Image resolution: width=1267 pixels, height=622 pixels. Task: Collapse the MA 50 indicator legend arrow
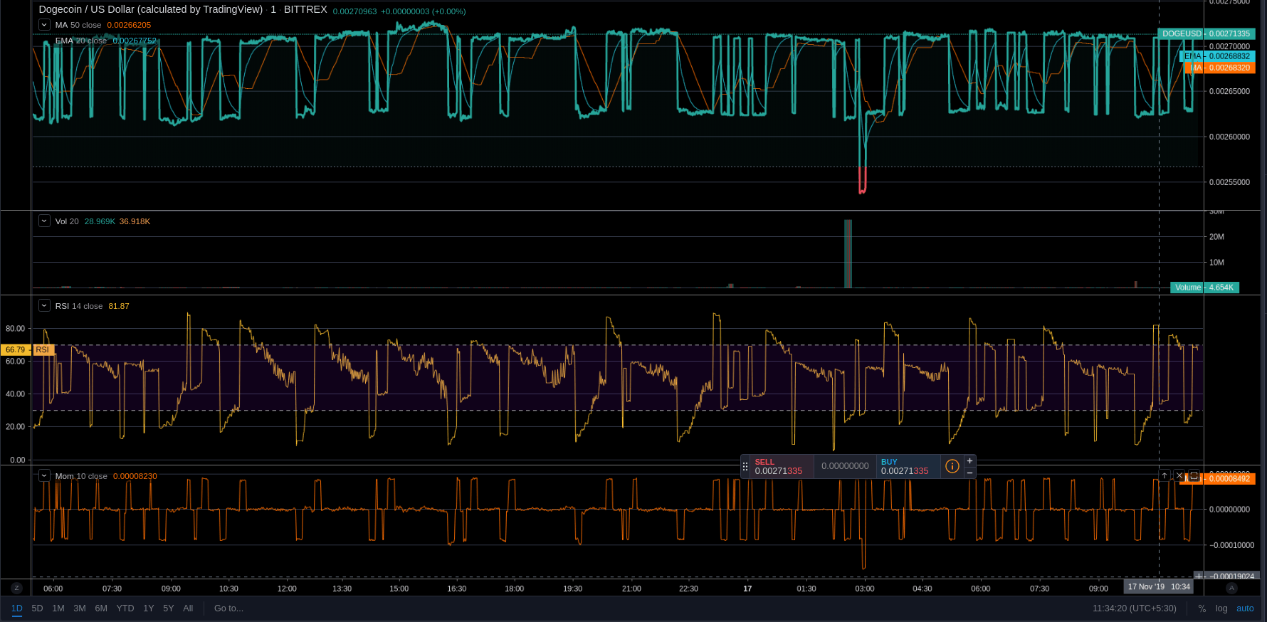[44, 25]
